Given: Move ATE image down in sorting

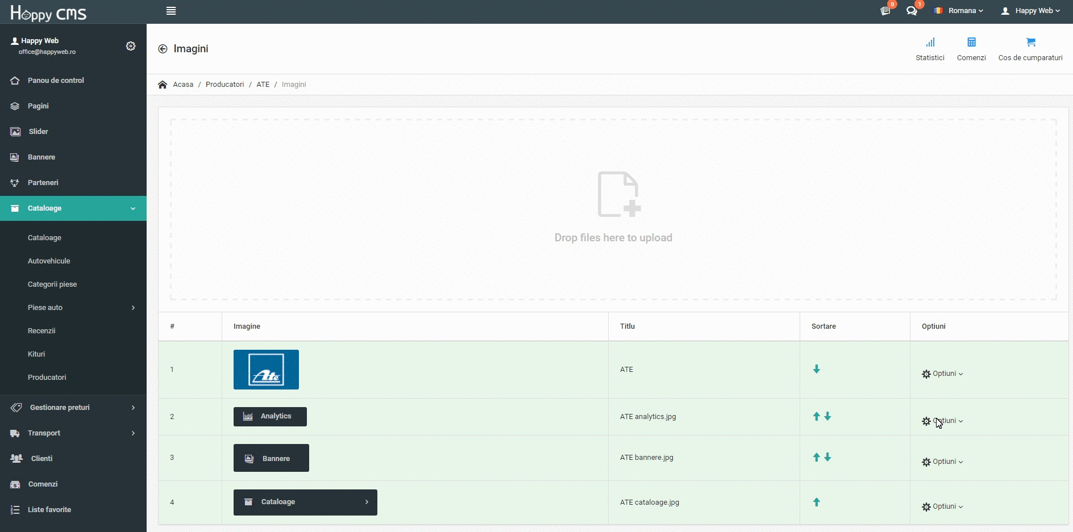Looking at the screenshot, I should pyautogui.click(x=817, y=369).
